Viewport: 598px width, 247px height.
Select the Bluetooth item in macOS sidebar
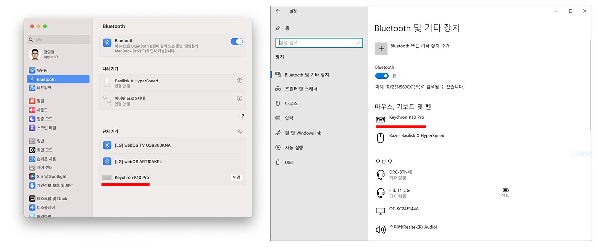(x=58, y=79)
